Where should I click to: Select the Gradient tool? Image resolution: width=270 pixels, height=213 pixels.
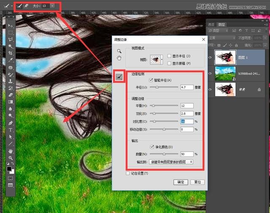[x=11, y=102]
